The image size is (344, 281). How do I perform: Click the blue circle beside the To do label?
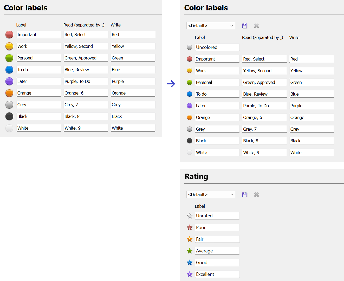pos(190,94)
